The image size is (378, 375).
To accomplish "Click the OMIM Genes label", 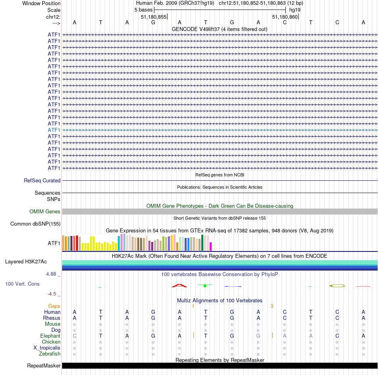I will (x=45, y=212).
